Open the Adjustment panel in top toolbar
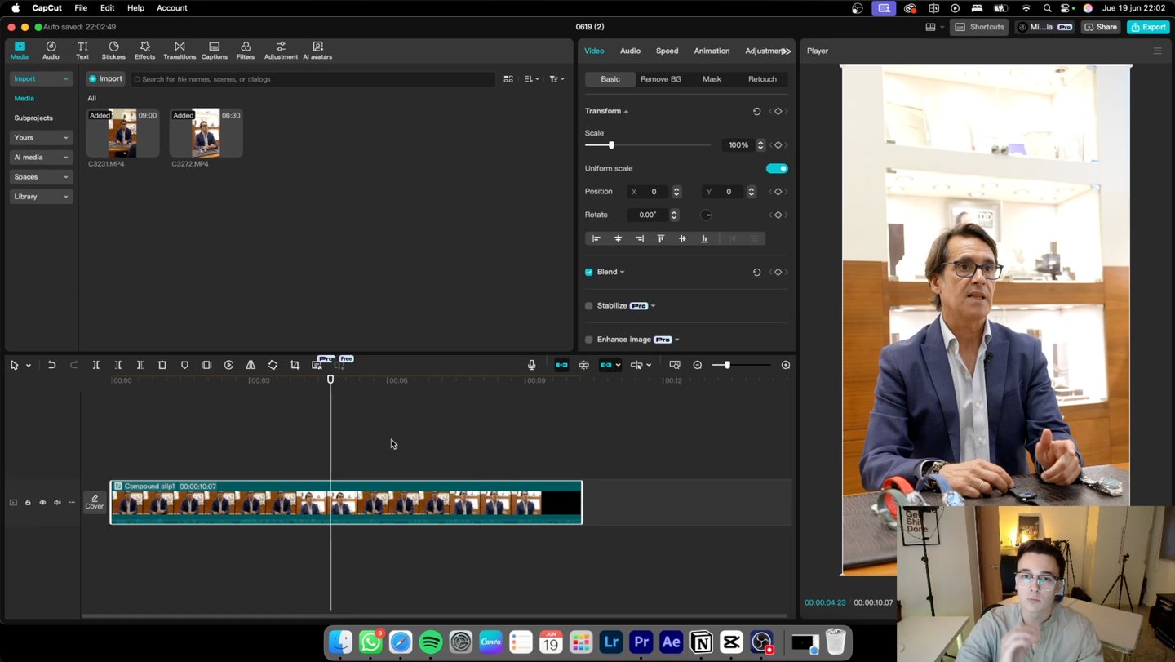 281,51
